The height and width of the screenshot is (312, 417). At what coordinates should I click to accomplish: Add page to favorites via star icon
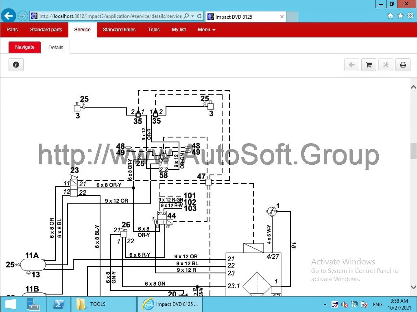(401, 16)
